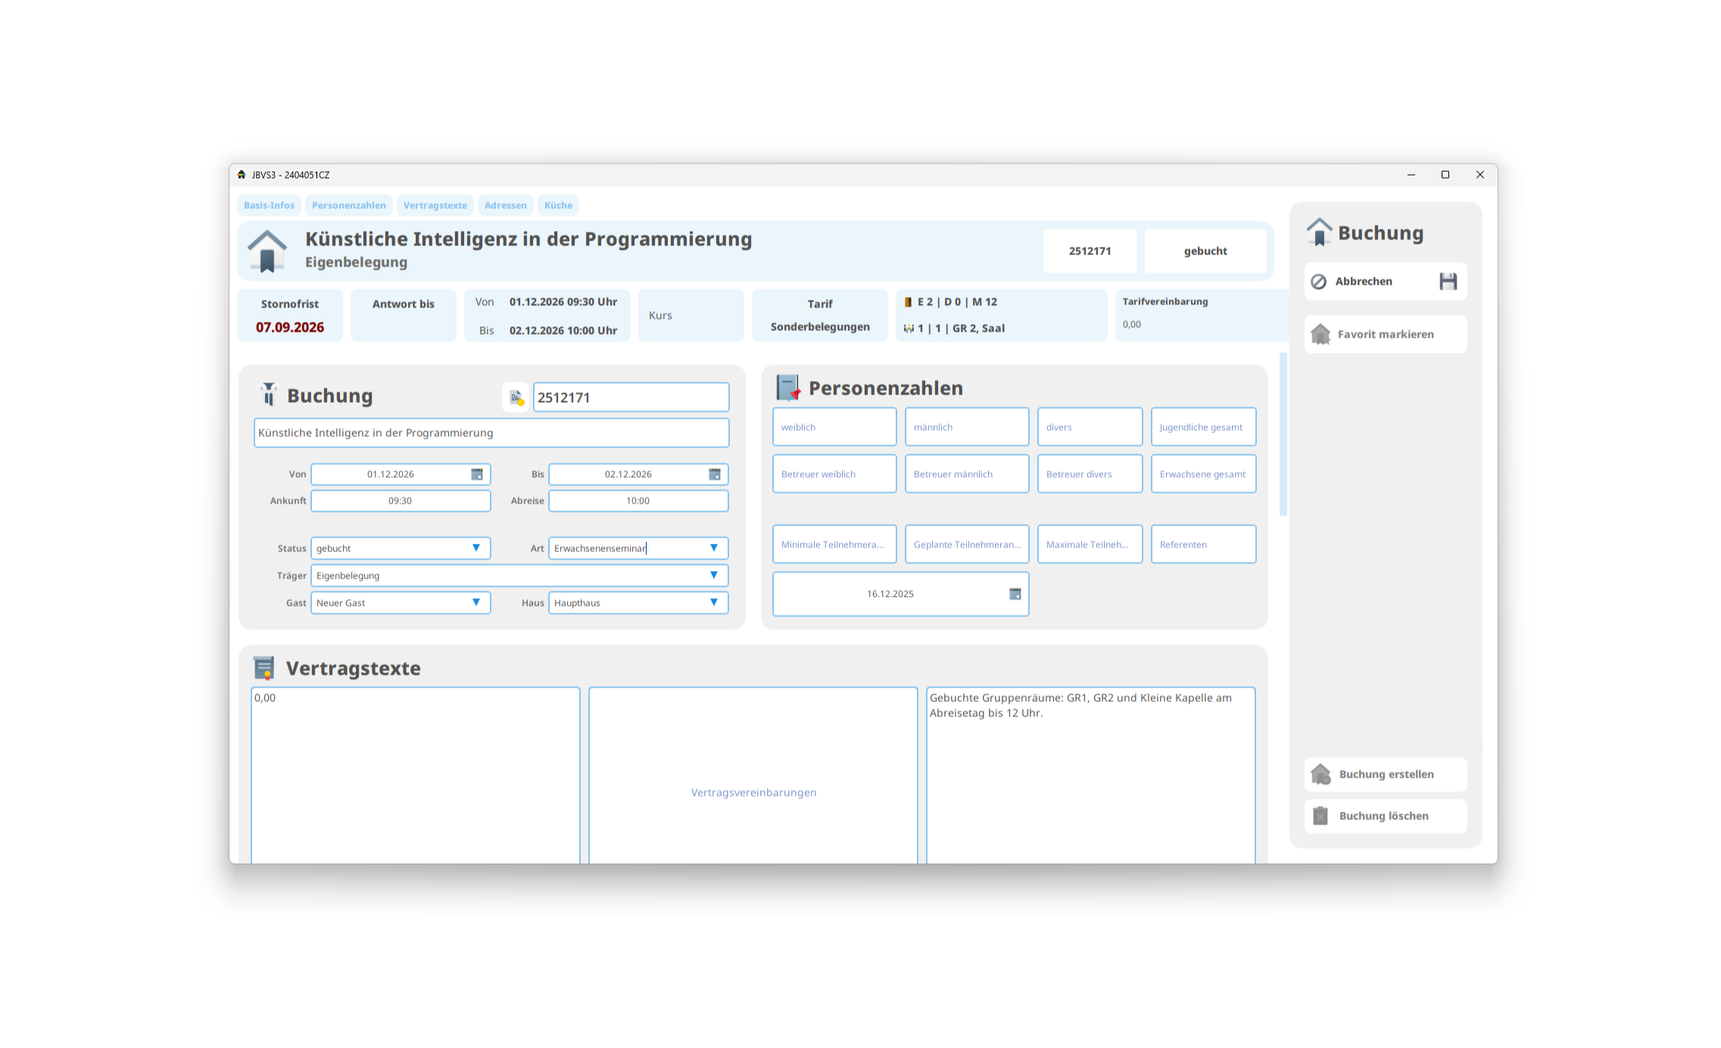Click the weiblich input field
Viewport: 1721px width, 1048px height.
(x=834, y=427)
